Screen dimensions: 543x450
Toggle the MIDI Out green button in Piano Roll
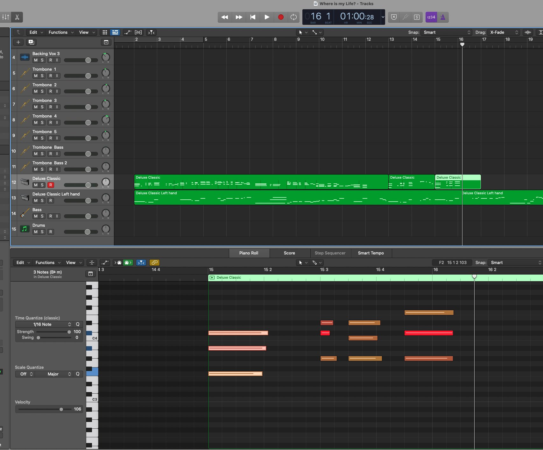coord(128,262)
